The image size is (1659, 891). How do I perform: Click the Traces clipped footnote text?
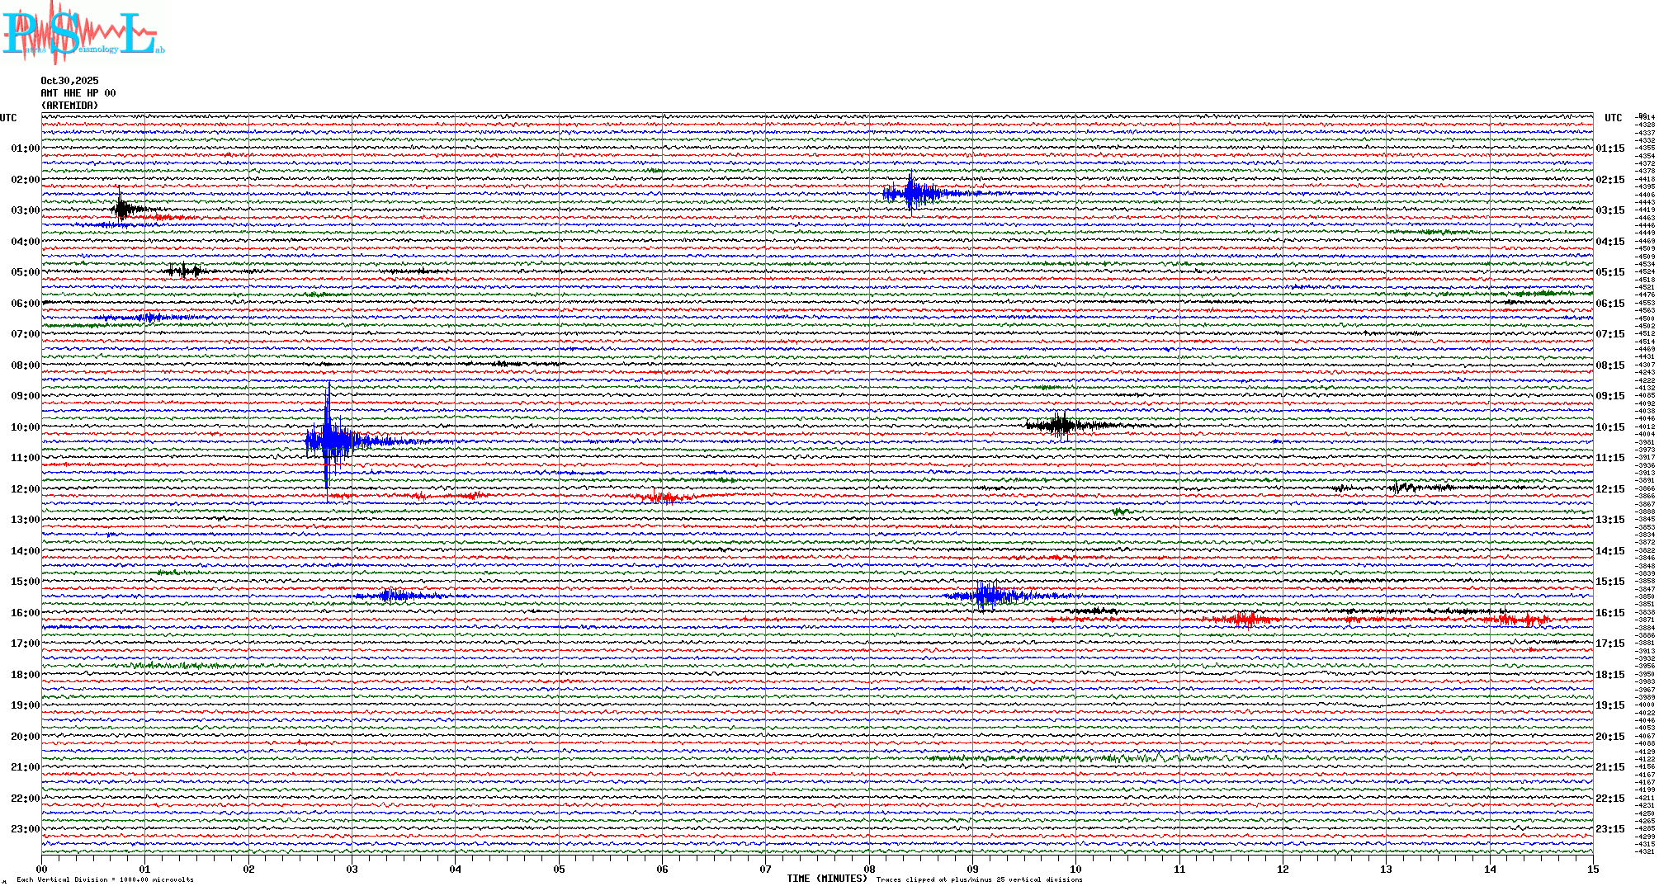(979, 879)
